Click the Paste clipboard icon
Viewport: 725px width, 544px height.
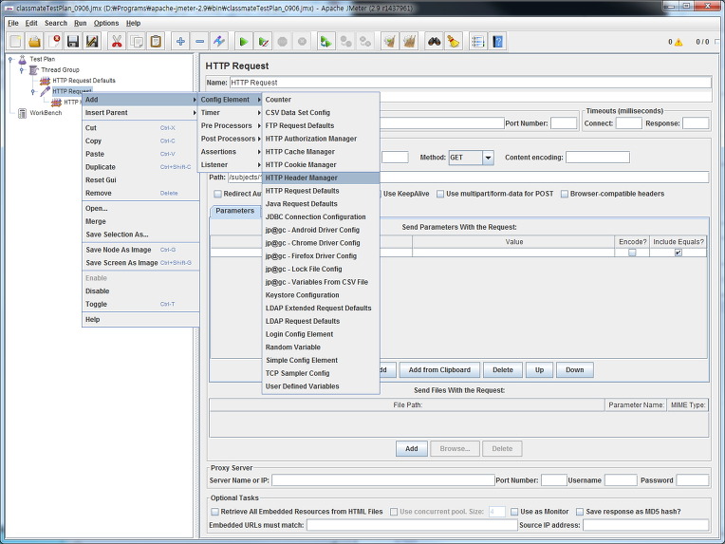click(156, 42)
